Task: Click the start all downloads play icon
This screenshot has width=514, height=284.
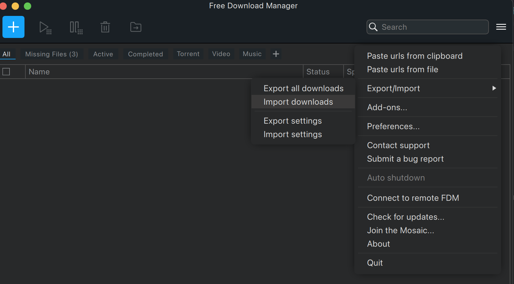Action: [45, 28]
